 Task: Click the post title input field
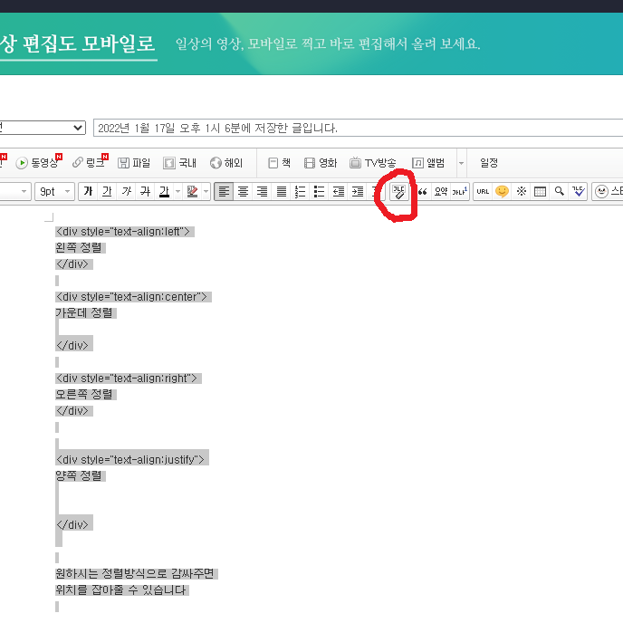(x=358, y=128)
